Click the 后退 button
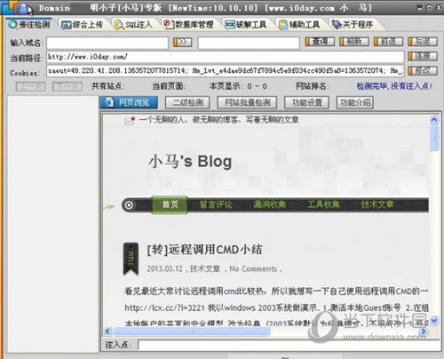The height and width of the screenshot is (359, 444). click(x=423, y=42)
